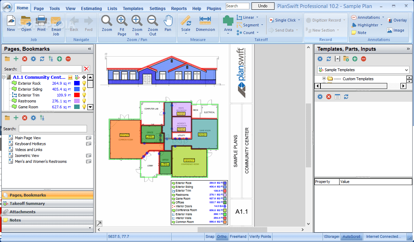
Task: Toggle Exterior Rock visibility light bulb
Action: click(x=84, y=83)
